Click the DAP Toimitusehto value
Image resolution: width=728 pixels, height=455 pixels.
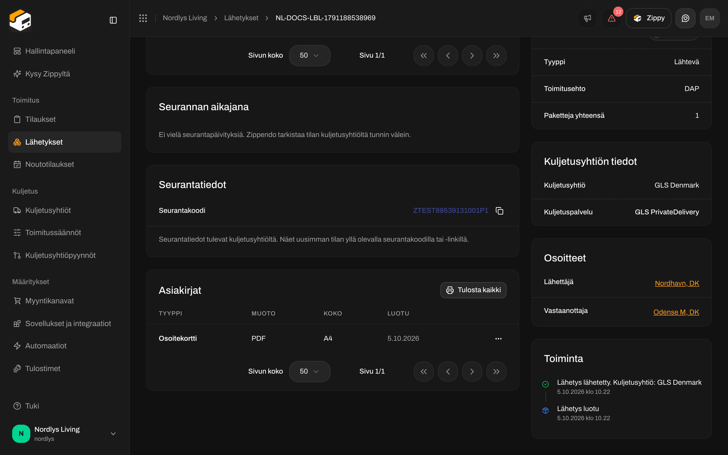(692, 88)
